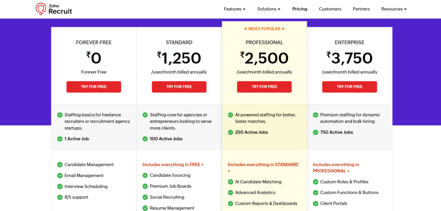Open the Customers nav link
441x211 pixels.
pyautogui.click(x=330, y=9)
